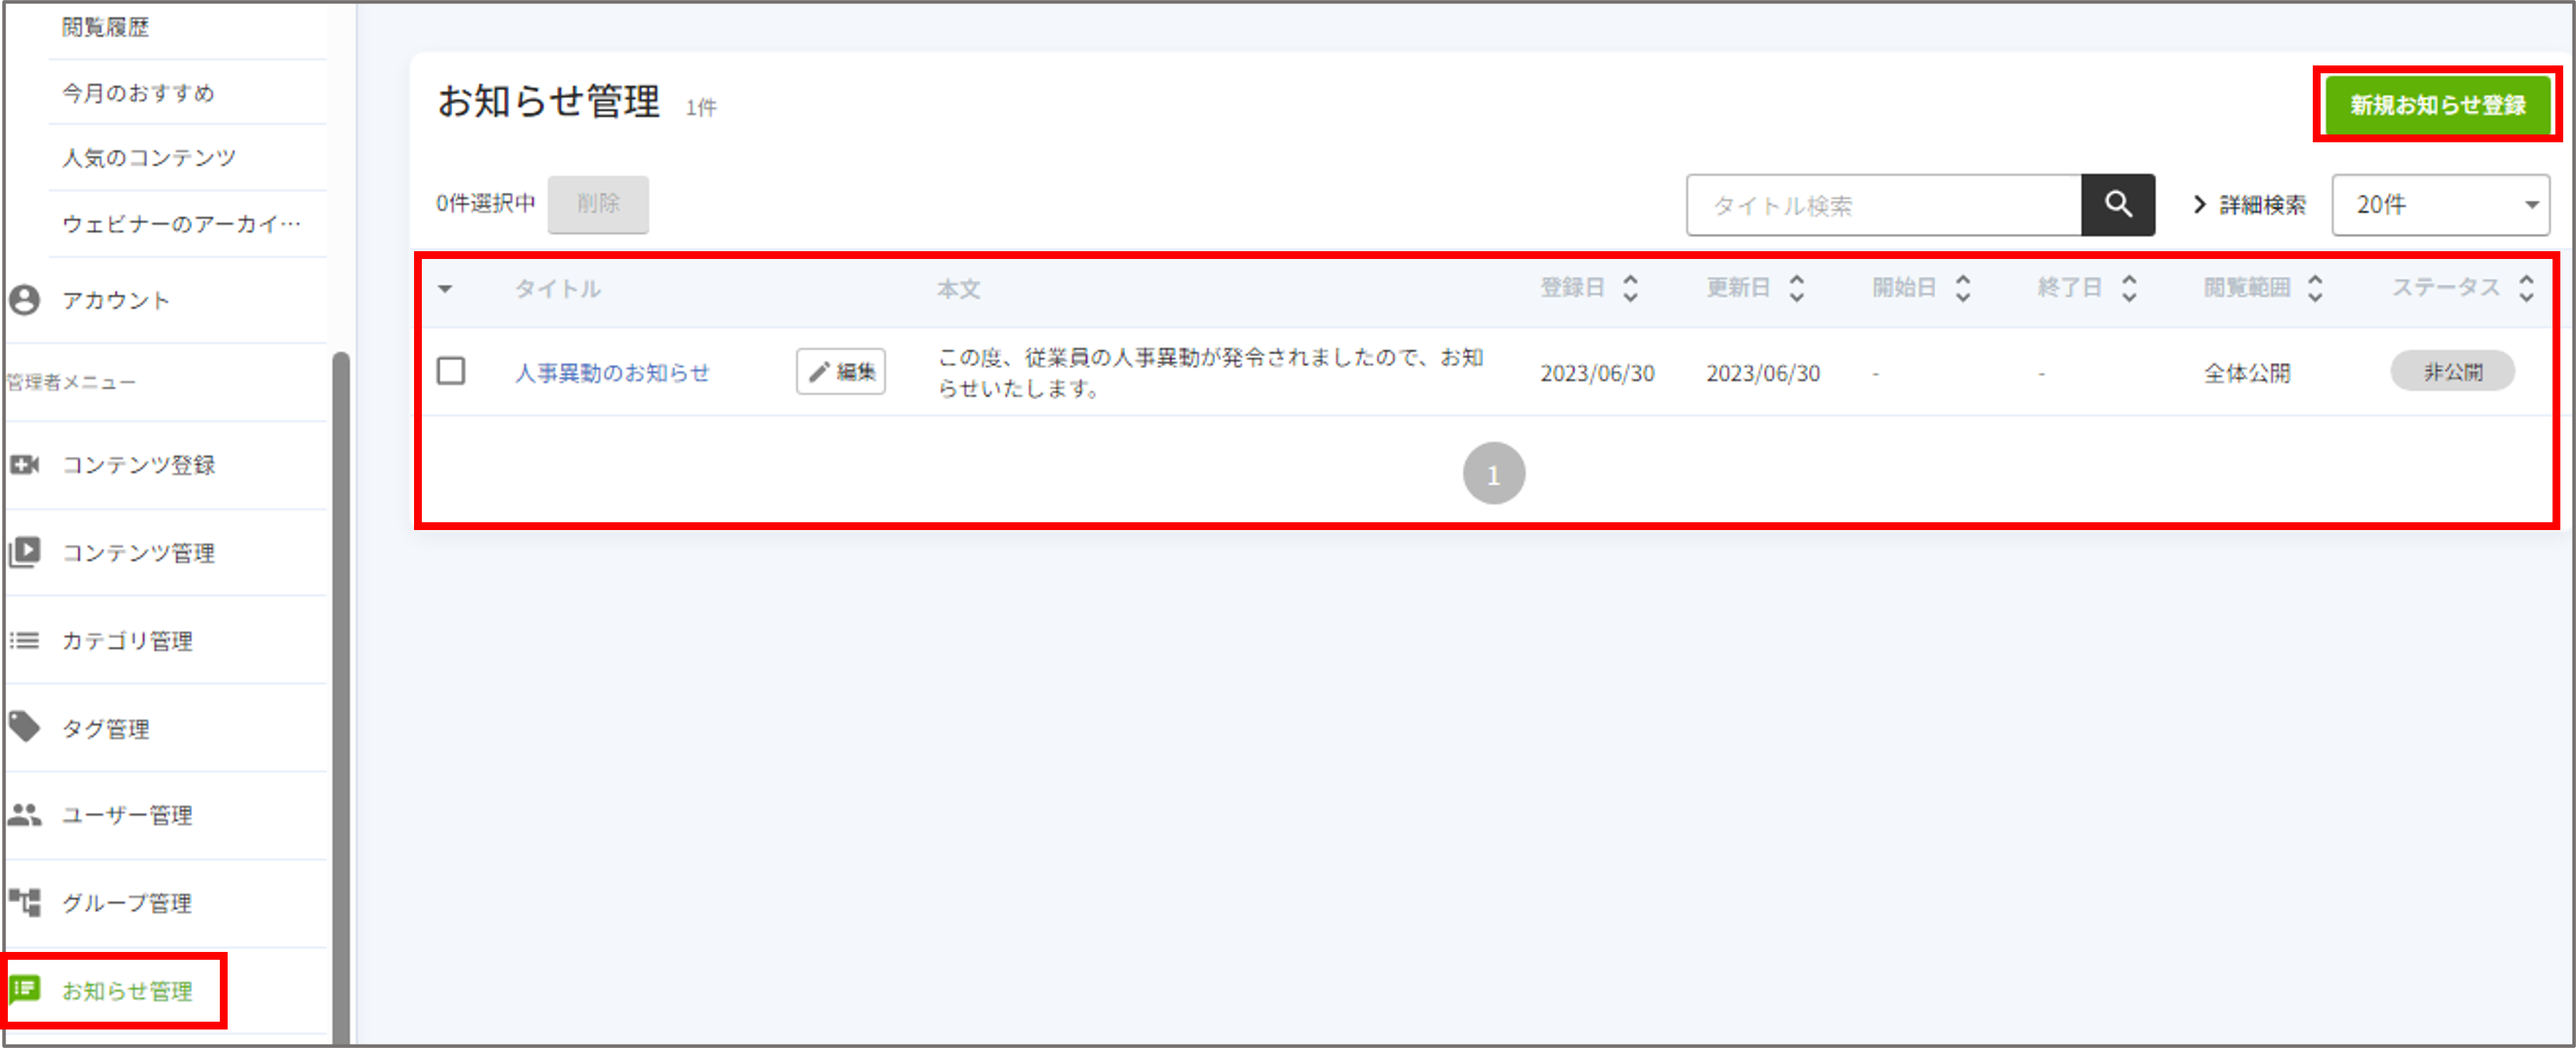This screenshot has width=2576, height=1048.
Task: Click the Account person icon
Action: pyautogui.click(x=25, y=300)
